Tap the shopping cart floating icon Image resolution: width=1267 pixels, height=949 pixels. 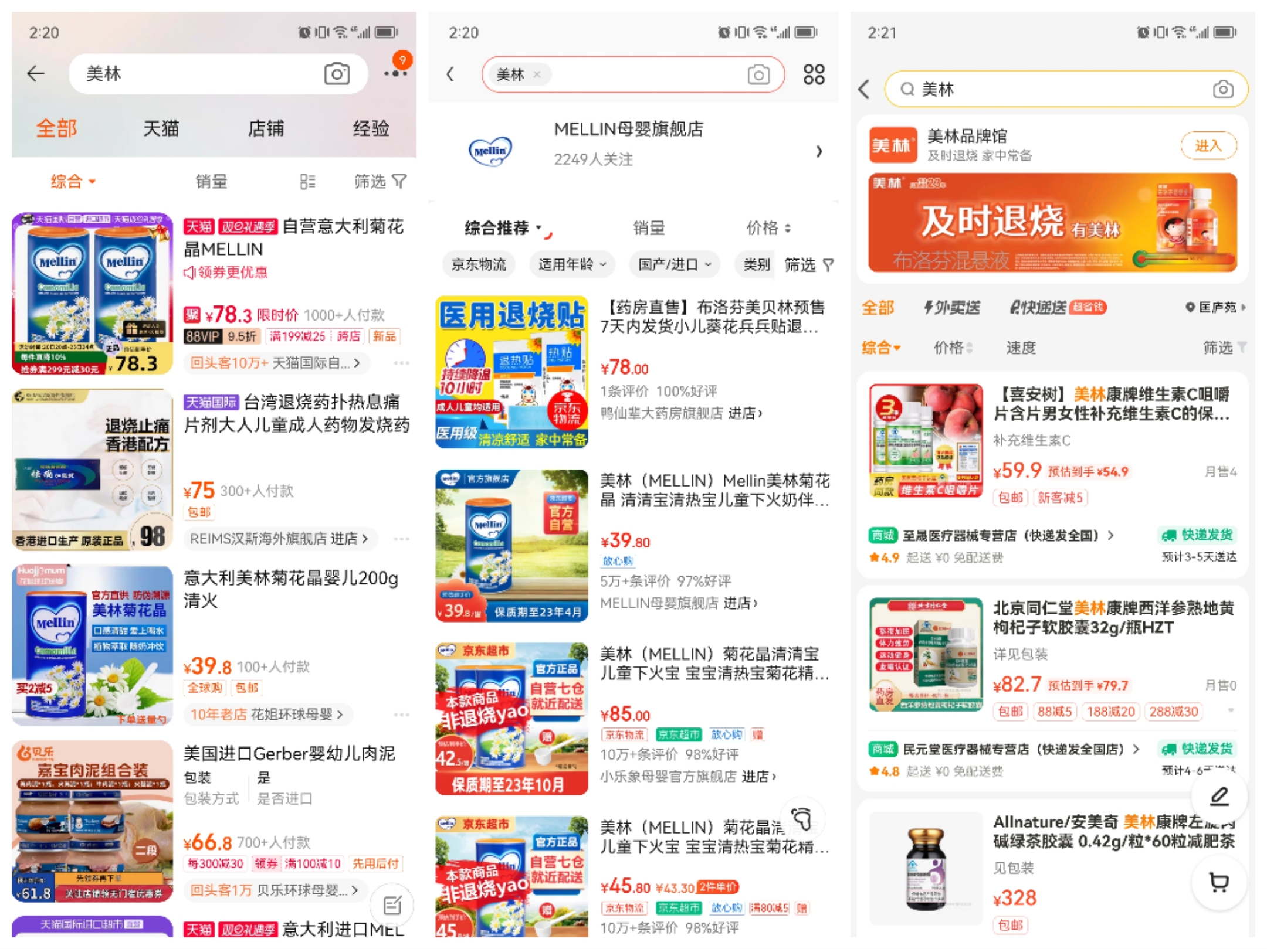point(1219,881)
